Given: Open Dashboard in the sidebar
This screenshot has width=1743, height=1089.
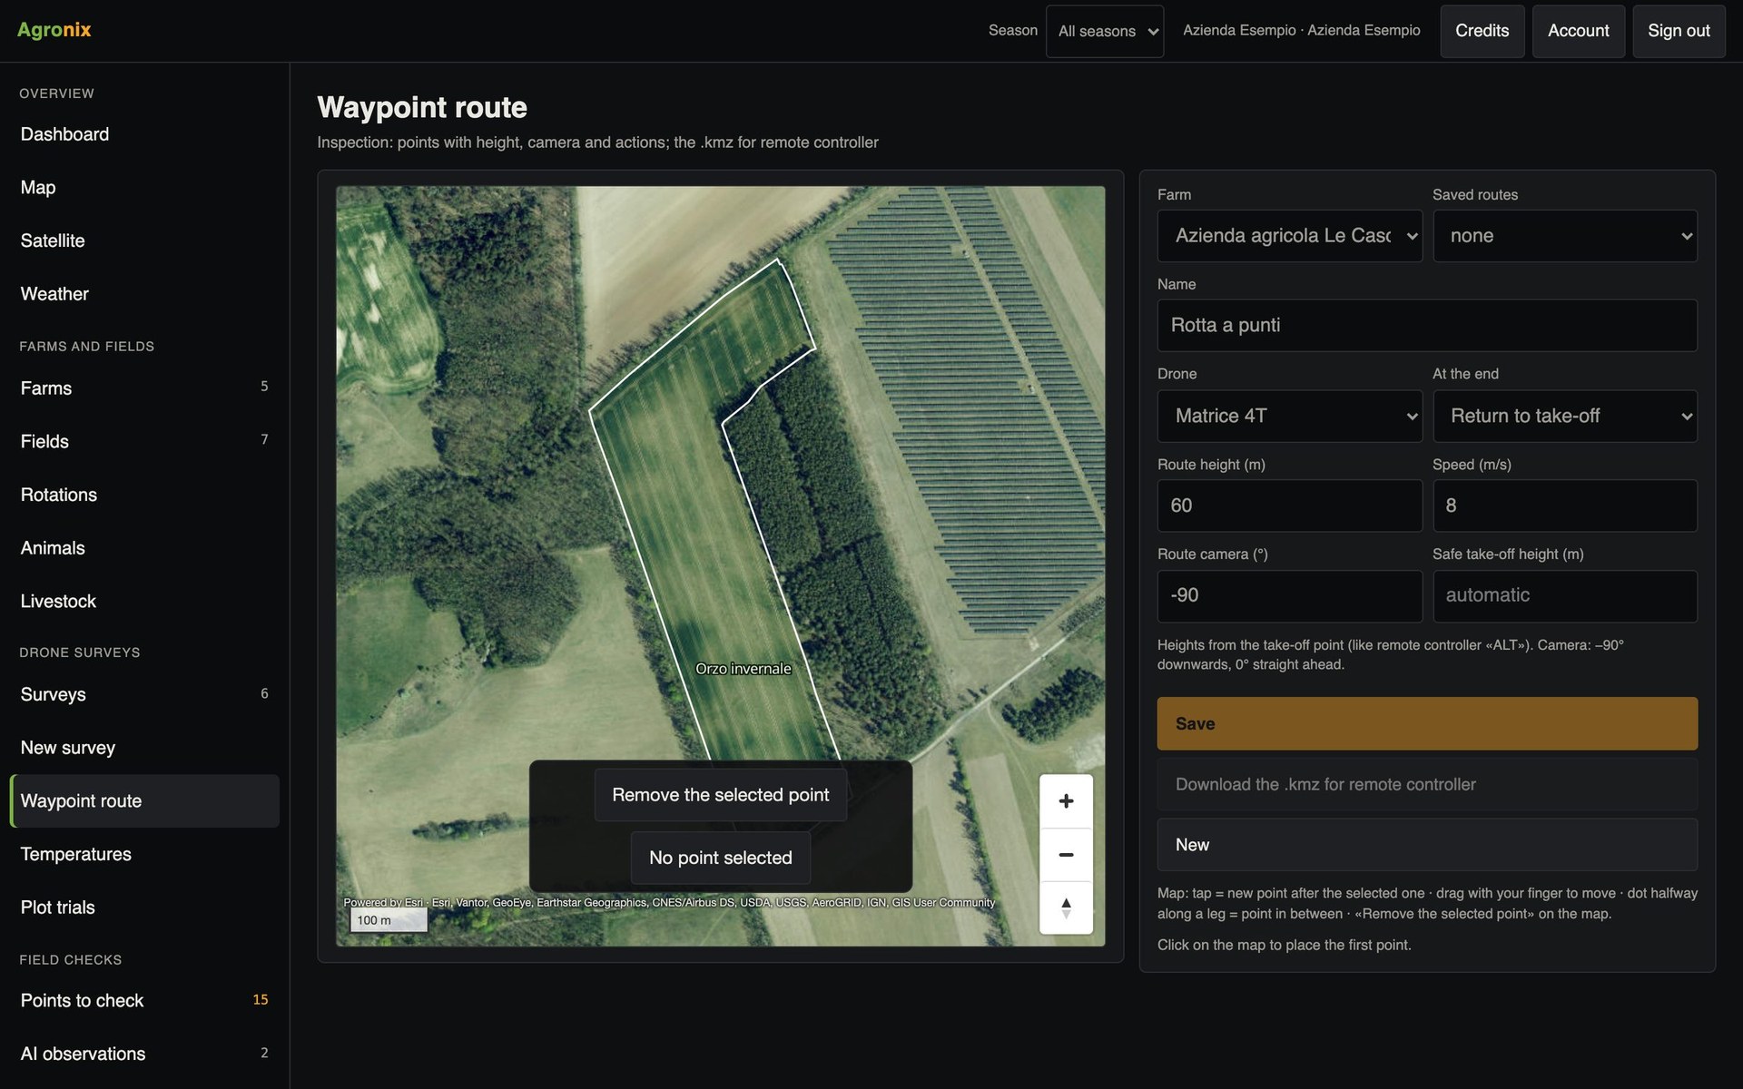Looking at the screenshot, I should coord(144,134).
